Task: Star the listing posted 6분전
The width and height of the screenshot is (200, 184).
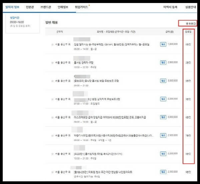Action: pyautogui.click(x=52, y=117)
